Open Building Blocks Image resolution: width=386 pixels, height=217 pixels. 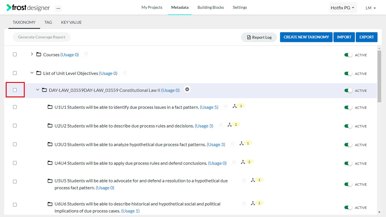210,8
